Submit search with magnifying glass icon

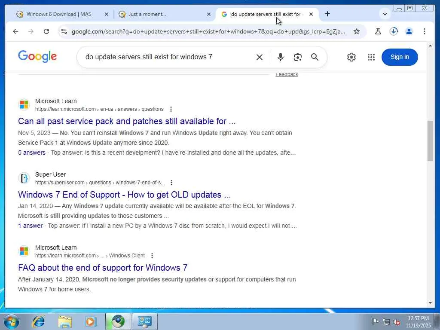point(315,57)
